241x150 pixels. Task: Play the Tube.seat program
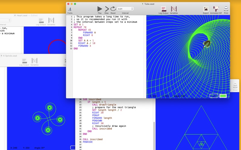tap(100, 10)
